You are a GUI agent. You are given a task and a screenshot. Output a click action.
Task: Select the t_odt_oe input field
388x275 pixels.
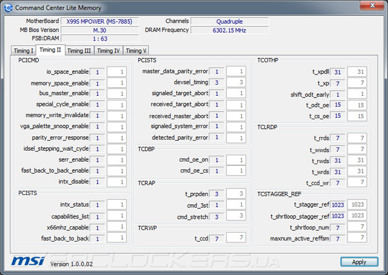click(x=357, y=105)
